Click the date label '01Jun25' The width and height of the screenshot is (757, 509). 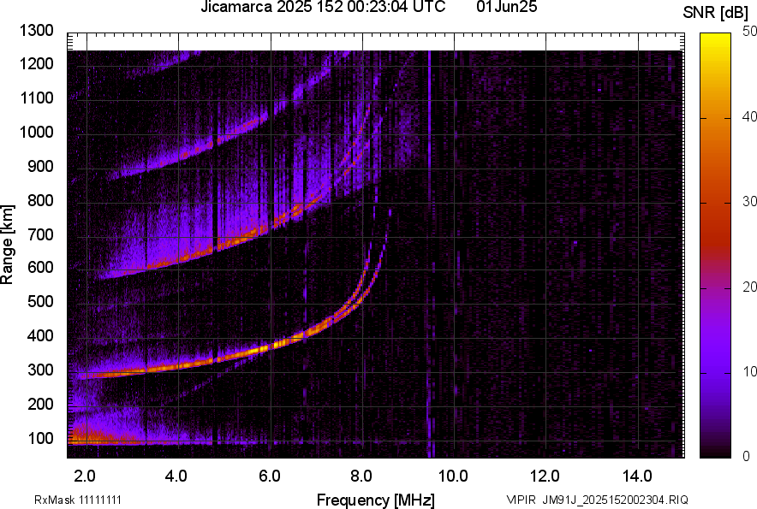(x=506, y=7)
